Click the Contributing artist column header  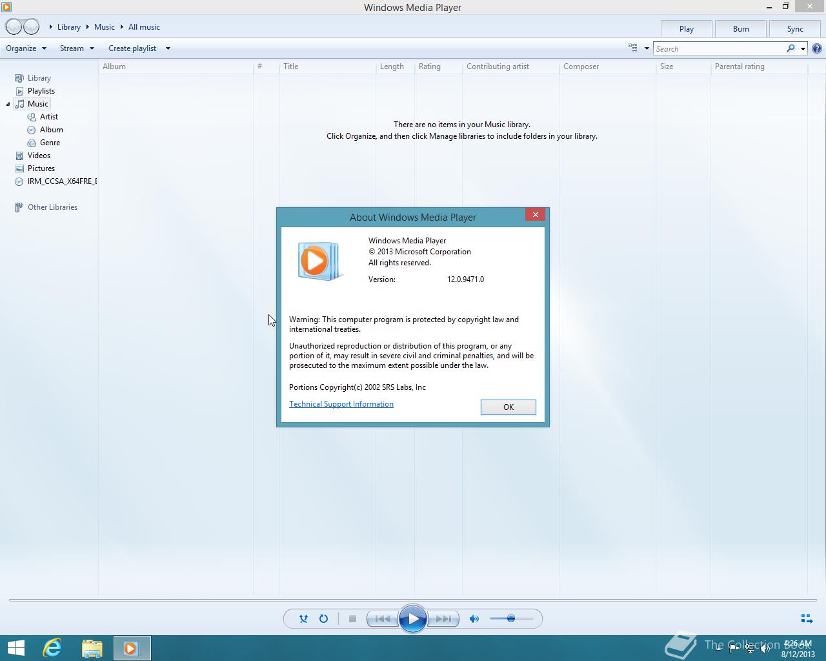coord(510,66)
